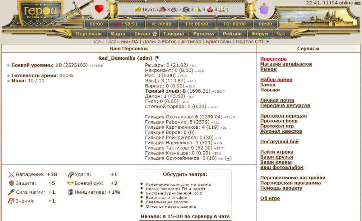The image size is (362, 221).
Task: Open the Карта menu
Action: (x=118, y=34)
